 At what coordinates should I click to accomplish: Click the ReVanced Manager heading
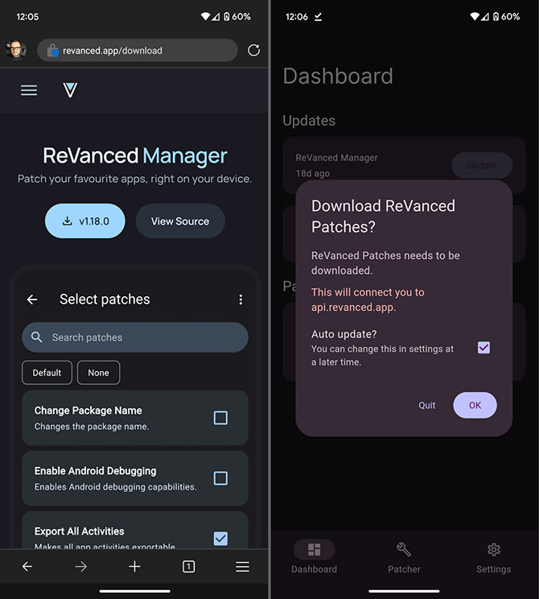click(x=135, y=156)
